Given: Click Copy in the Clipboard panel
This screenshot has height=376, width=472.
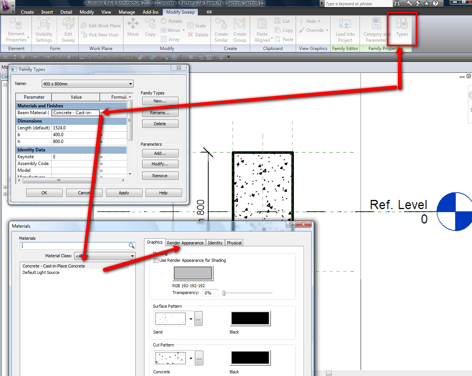Looking at the screenshot, I should (x=284, y=30).
